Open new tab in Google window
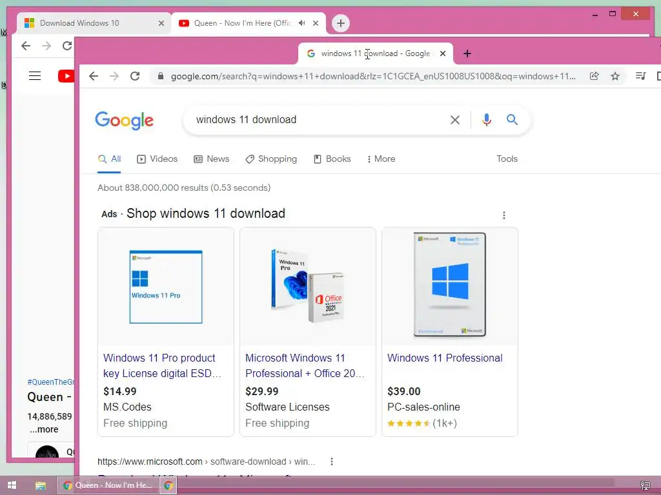The width and height of the screenshot is (661, 495). [x=467, y=53]
